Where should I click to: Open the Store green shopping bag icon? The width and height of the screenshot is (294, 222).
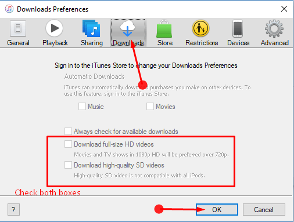click(164, 28)
